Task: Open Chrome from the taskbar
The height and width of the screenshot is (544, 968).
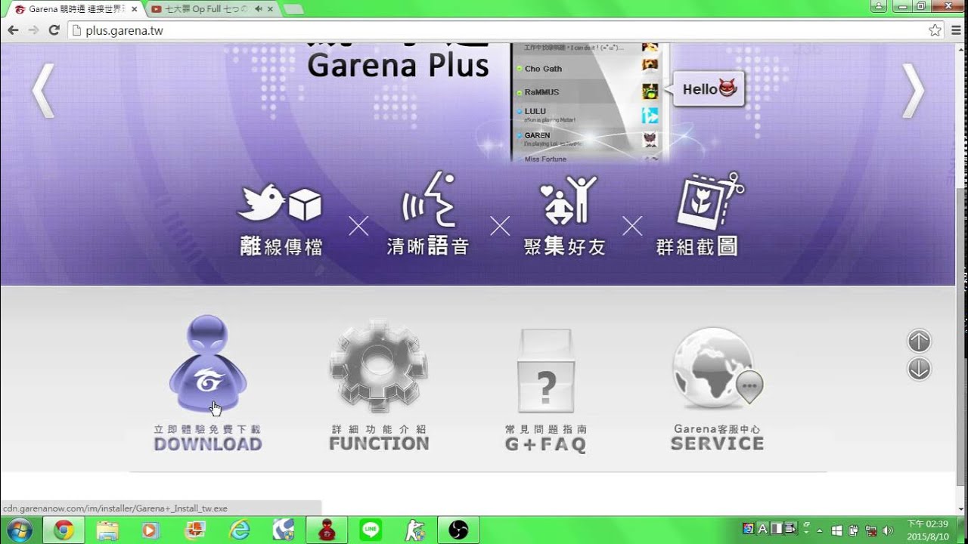Action: pyautogui.click(x=64, y=530)
